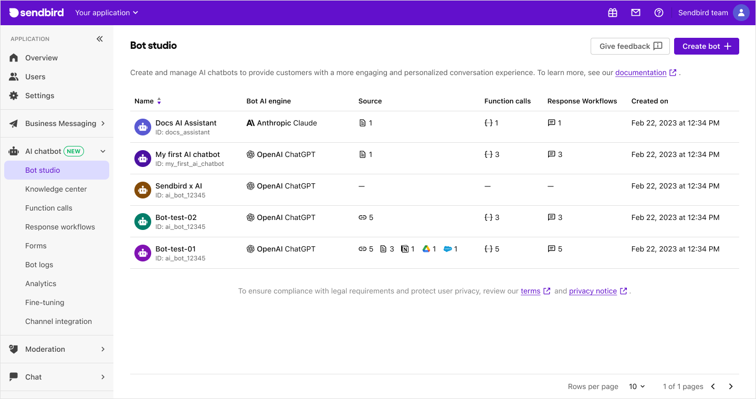Click the Sendbird x AI bot avatar
Screen dimensions: 756x399
tap(143, 190)
